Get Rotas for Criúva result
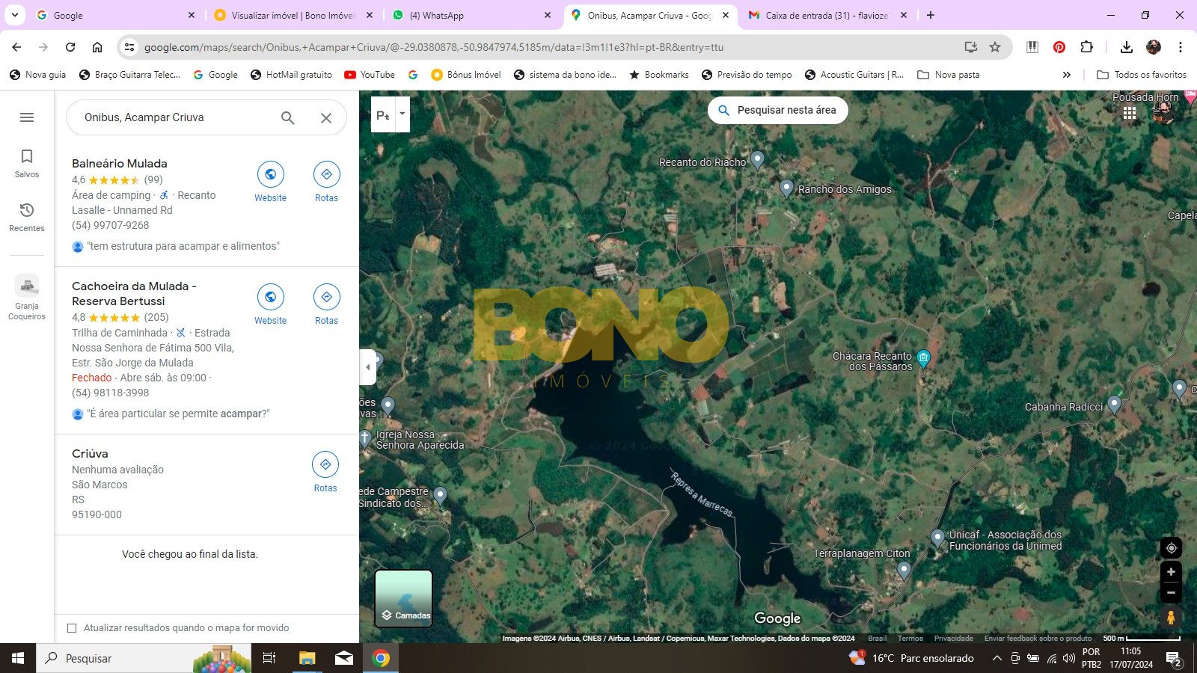Viewport: 1197px width, 673px height. tap(325, 472)
